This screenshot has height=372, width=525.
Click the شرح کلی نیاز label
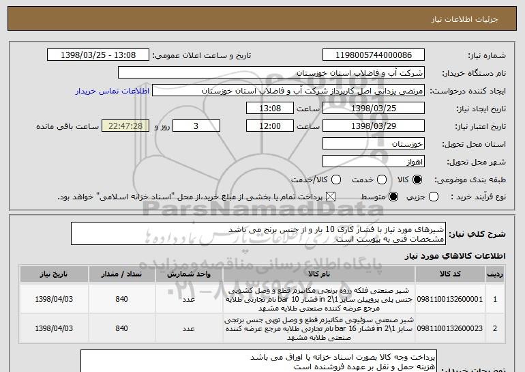click(477, 234)
